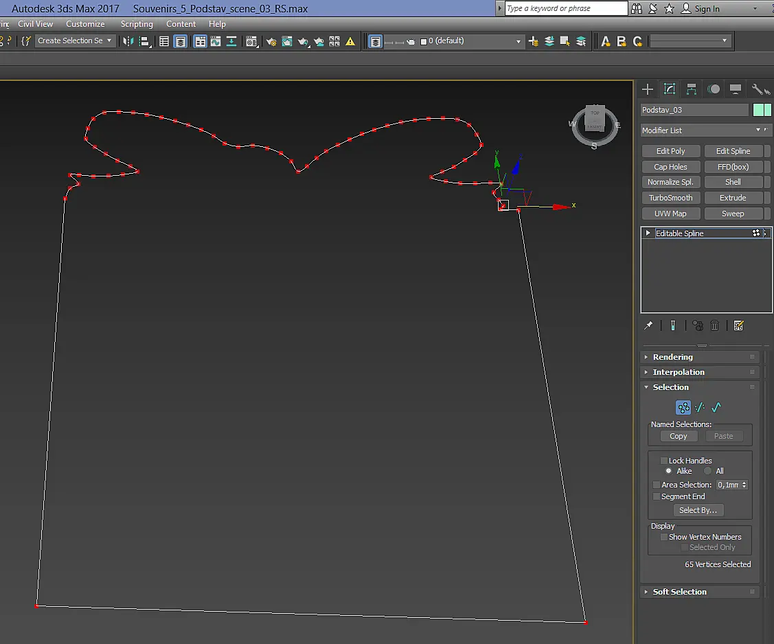Open the Material Editor icon

tap(252, 41)
